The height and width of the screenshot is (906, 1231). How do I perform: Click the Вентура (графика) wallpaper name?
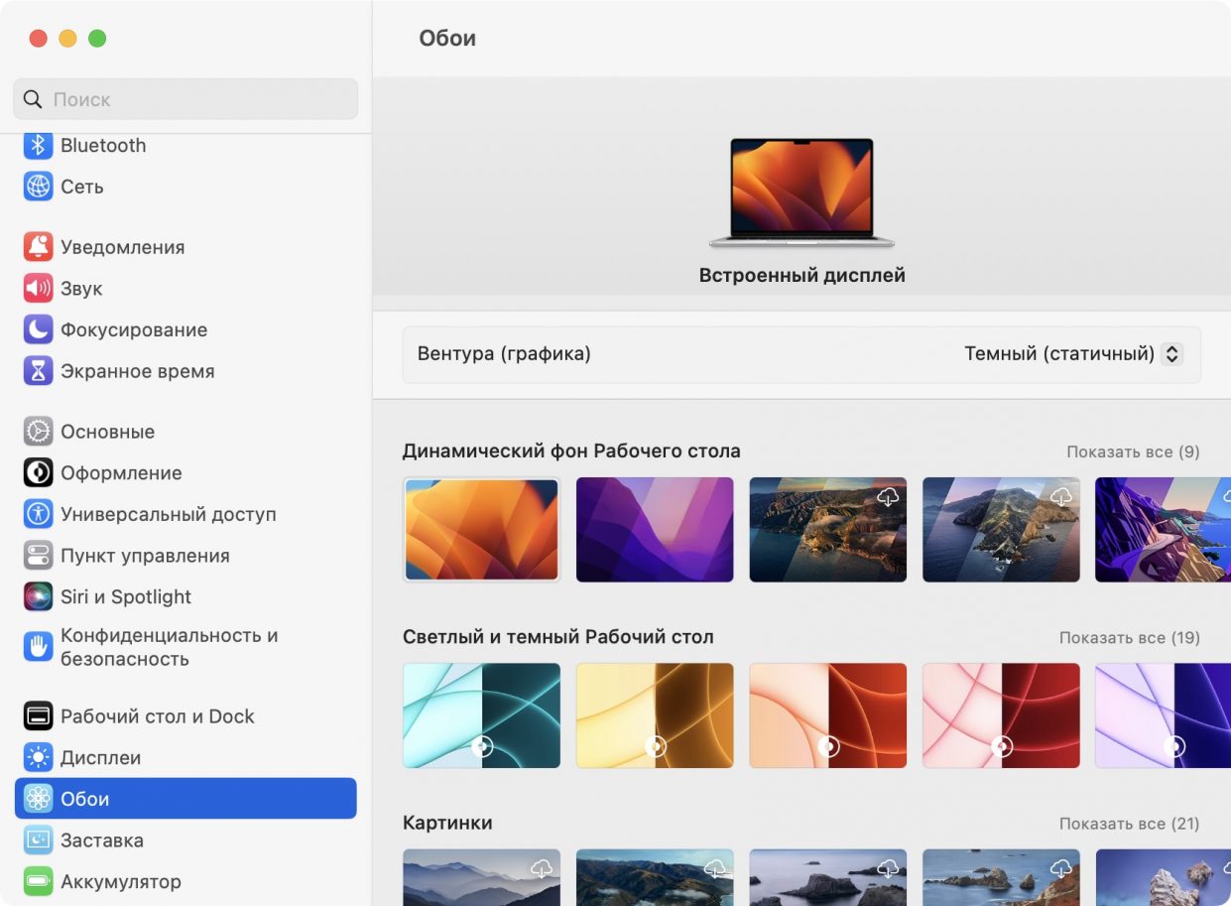504,354
